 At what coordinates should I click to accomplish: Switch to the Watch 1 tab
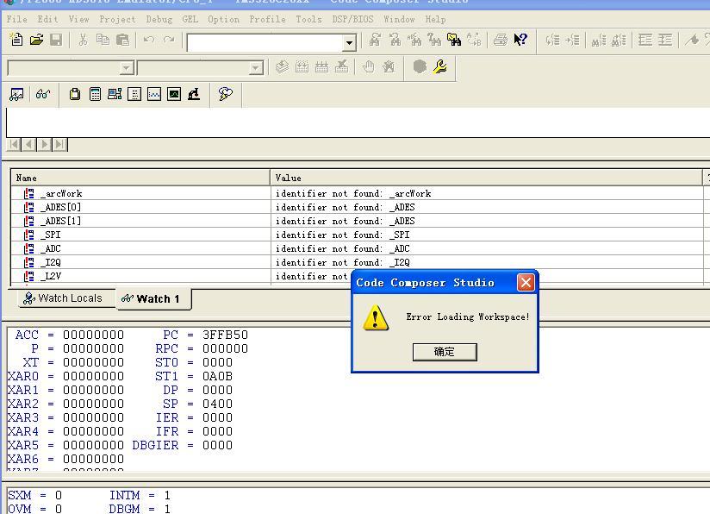coord(153,299)
